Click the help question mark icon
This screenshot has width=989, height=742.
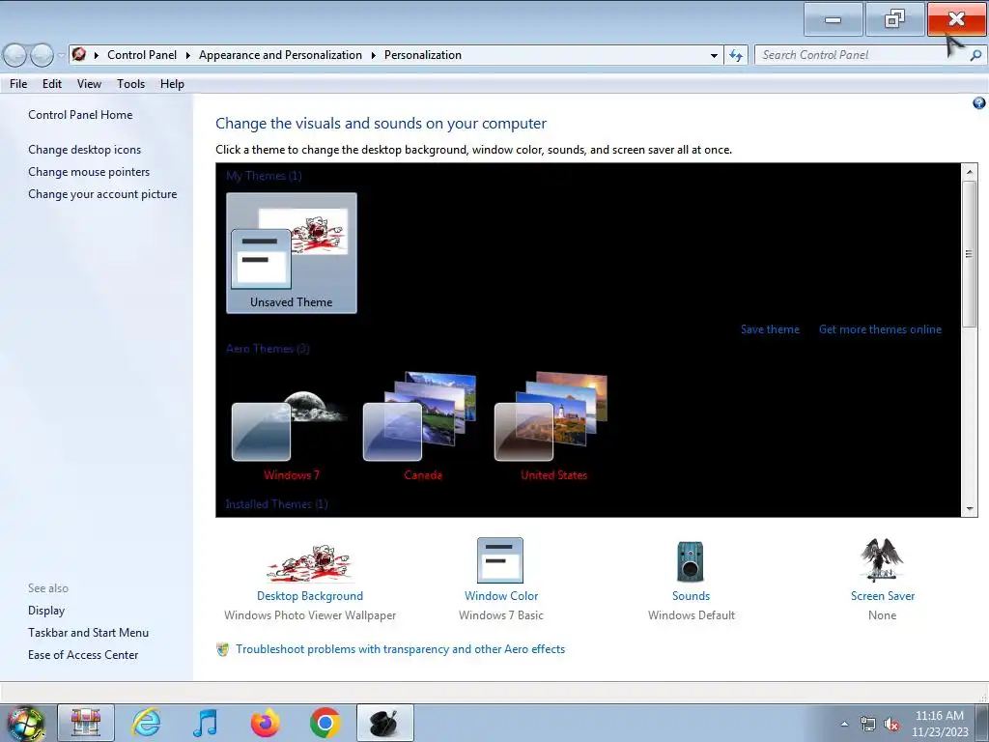979,103
